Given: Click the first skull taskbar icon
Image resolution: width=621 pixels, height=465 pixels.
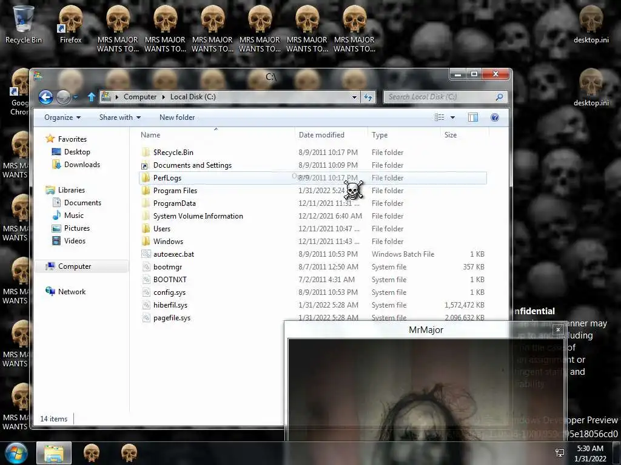Looking at the screenshot, I should [x=92, y=453].
